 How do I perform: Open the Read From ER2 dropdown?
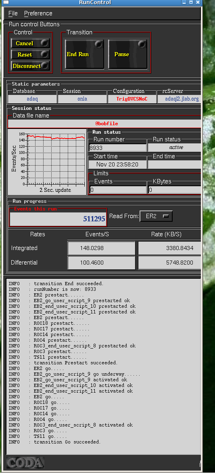tap(156, 216)
